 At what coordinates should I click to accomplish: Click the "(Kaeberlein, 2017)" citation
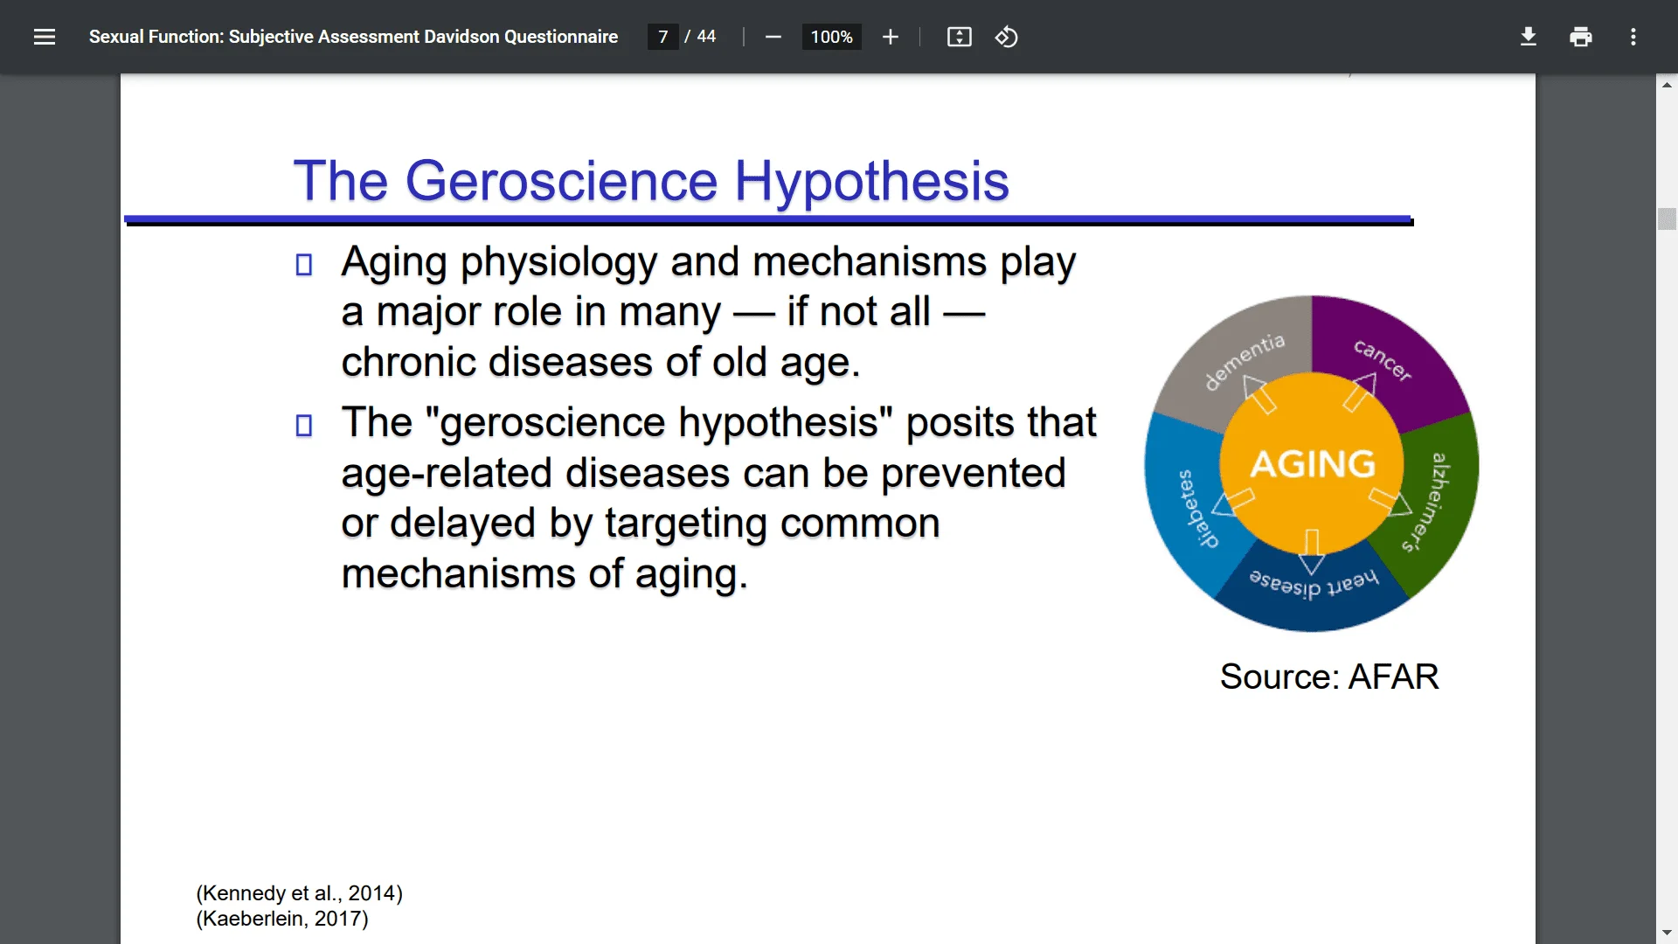tap(282, 919)
